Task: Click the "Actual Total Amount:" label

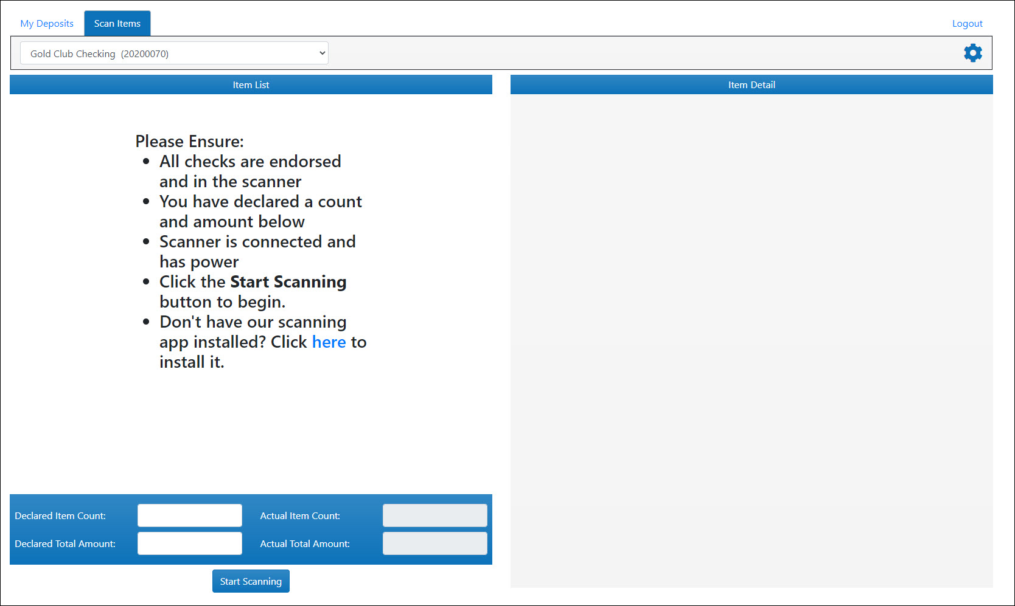Action: (x=305, y=544)
